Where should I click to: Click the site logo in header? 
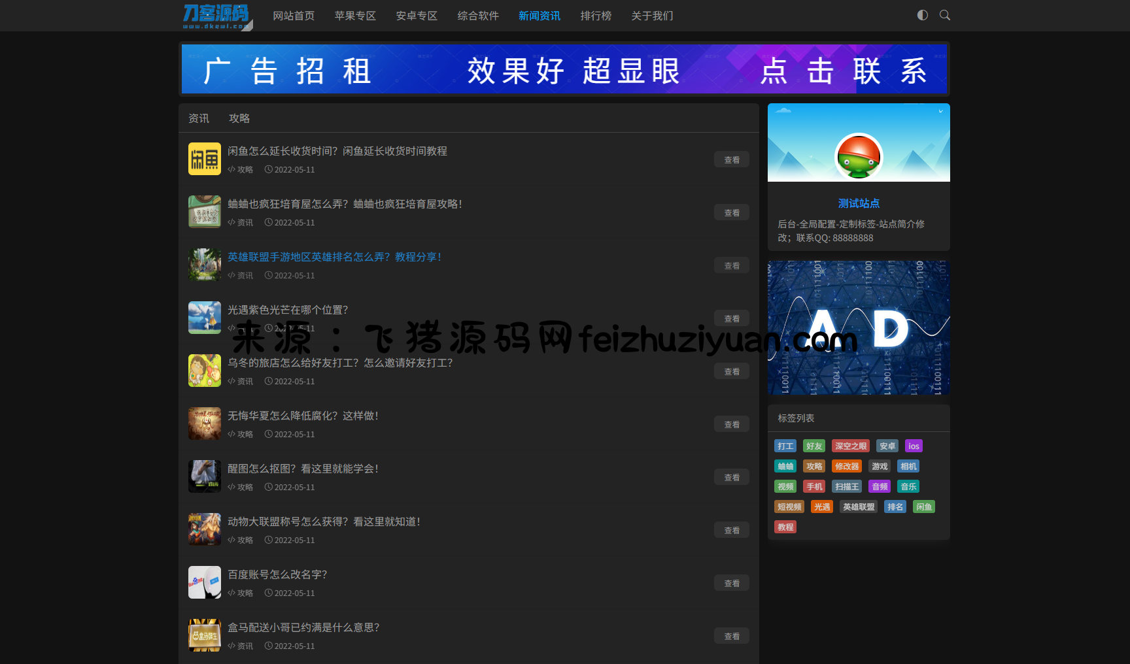[x=216, y=16]
